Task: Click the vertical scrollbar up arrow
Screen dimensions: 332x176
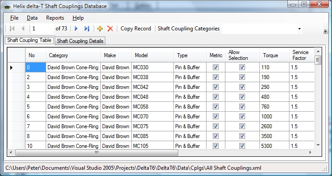Action: [x=318, y=51]
